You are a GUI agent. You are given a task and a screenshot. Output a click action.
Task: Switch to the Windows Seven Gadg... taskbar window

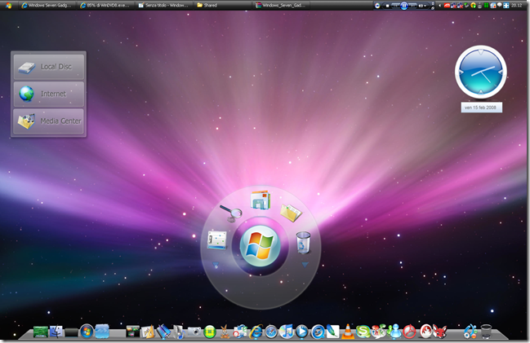pyautogui.click(x=50, y=5)
